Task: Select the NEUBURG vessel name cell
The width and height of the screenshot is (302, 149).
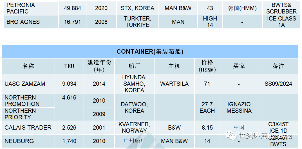Action: [x=28, y=141]
